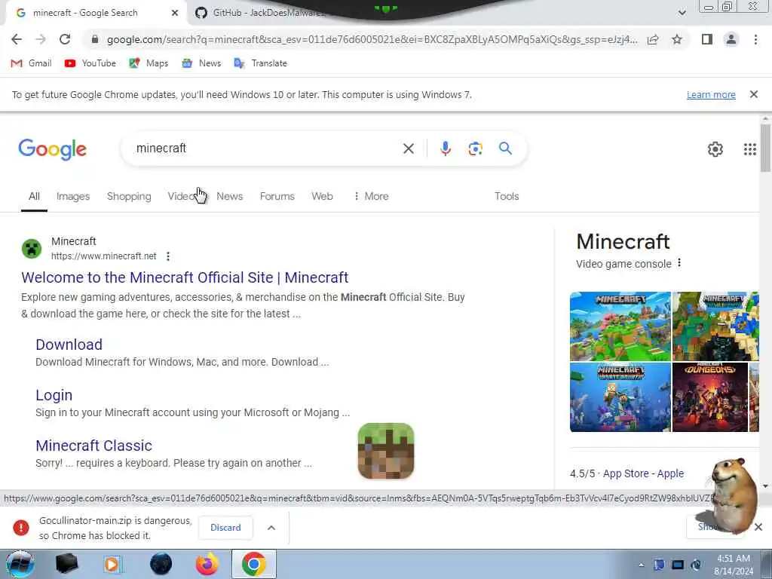Share this page via the share icon
Viewport: 772px width, 579px height.
point(653,39)
